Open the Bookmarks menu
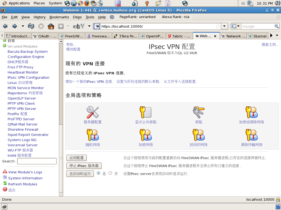 click(x=59, y=17)
